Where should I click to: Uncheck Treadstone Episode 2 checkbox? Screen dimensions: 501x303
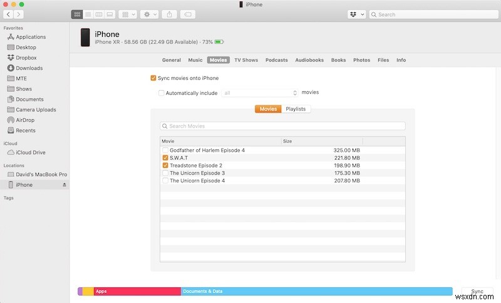tap(165, 166)
